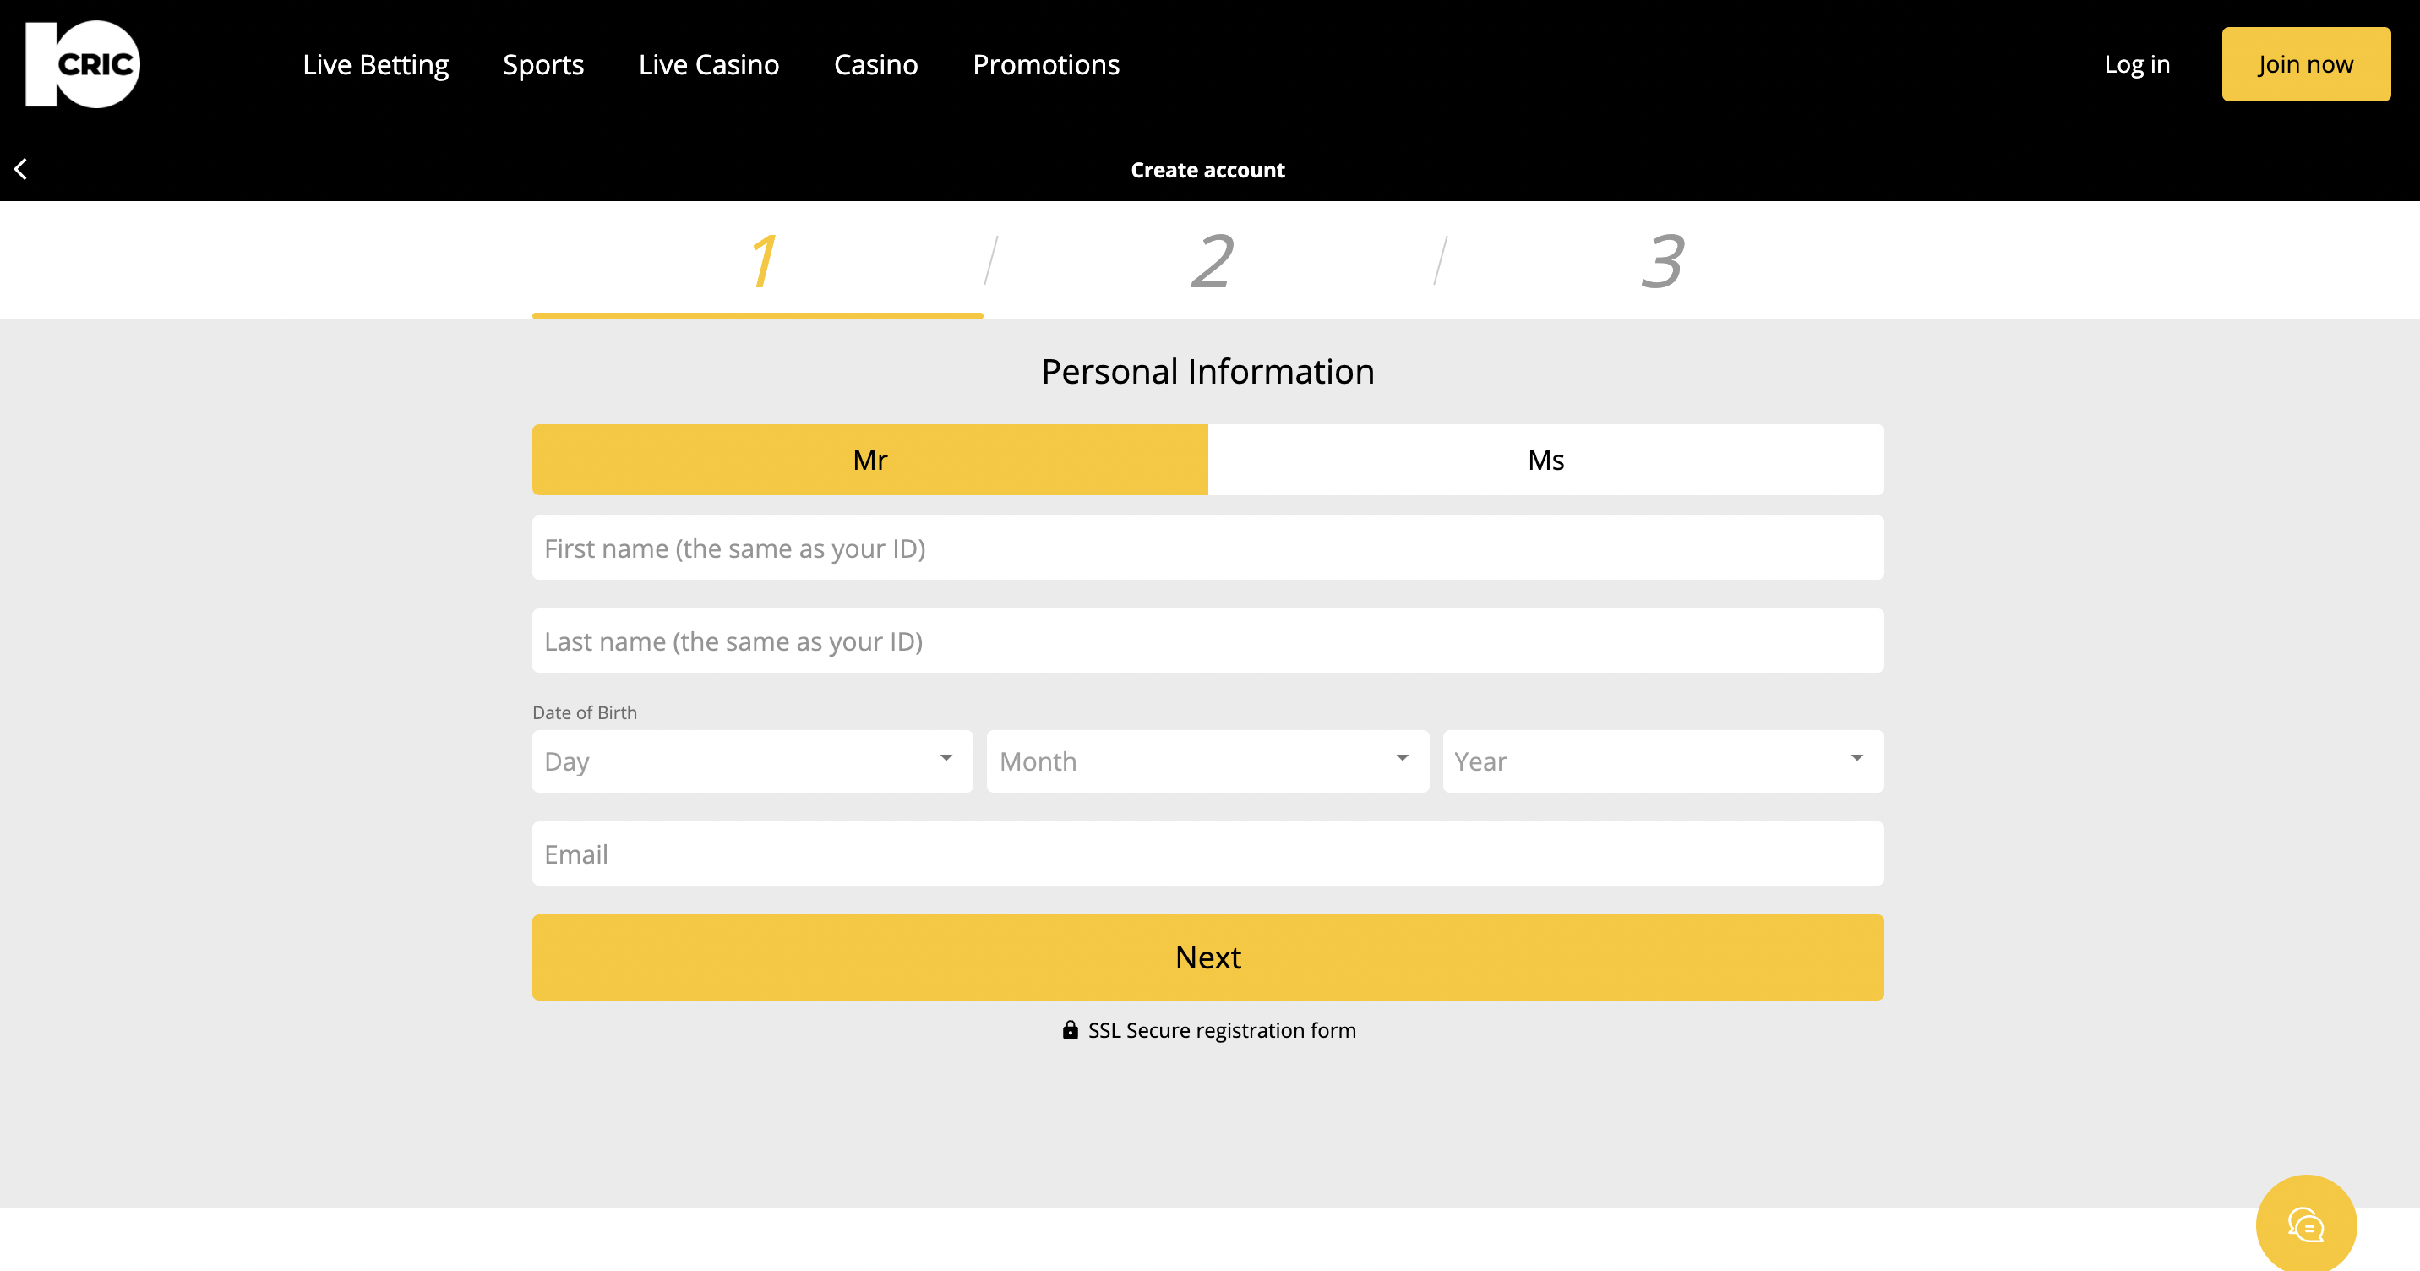2420x1271 pixels.
Task: Click the 10CRIC logo
Action: point(80,64)
